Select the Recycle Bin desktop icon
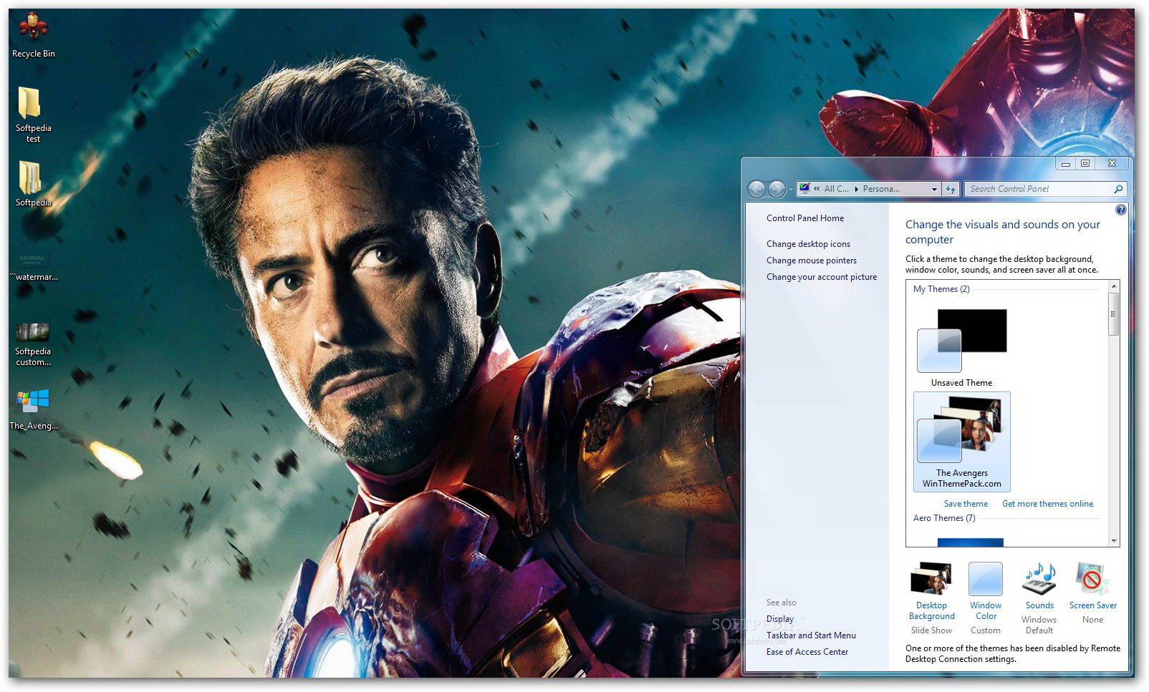Image resolution: width=1149 pixels, height=692 pixels. click(33, 36)
